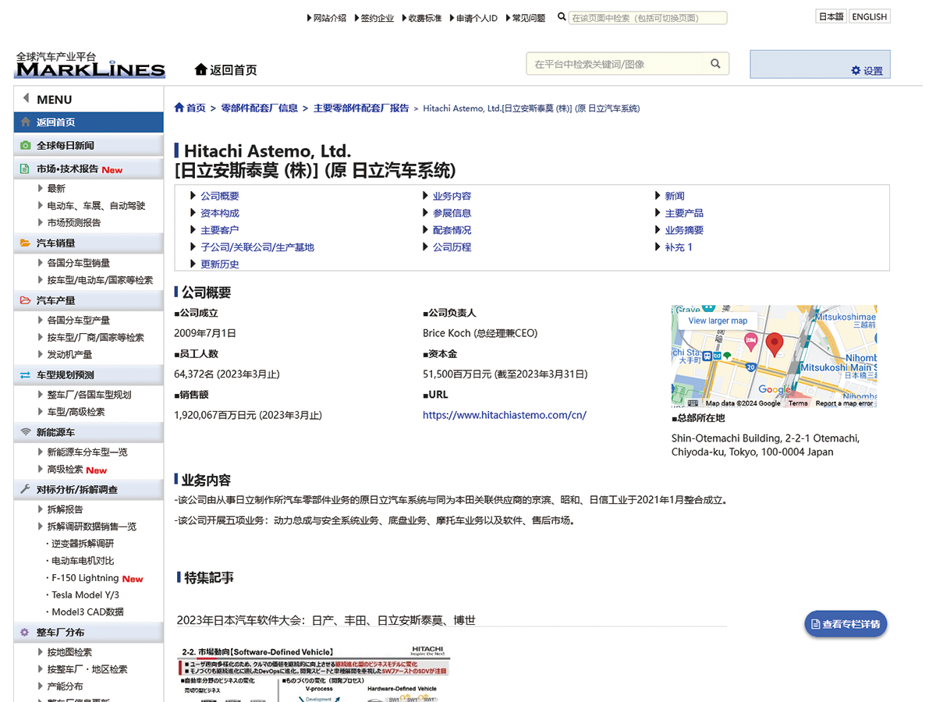Image resolution: width=936 pixels, height=702 pixels.
Task: Open the 签约企业 top menu item
Action: pos(378,17)
